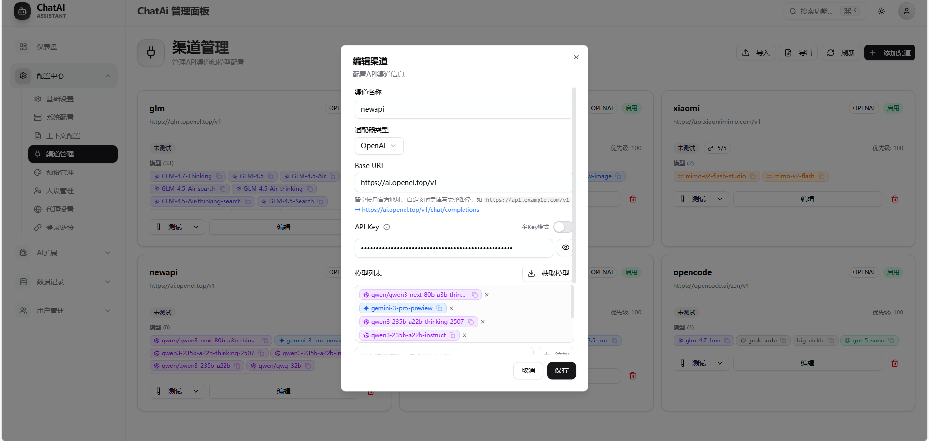This screenshot has width=929, height=441.
Task: Close the edit channel dialog
Action: [x=576, y=57]
